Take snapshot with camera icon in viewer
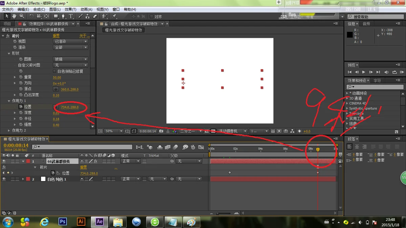Viewport: 406px width, 228px height. 161,131
